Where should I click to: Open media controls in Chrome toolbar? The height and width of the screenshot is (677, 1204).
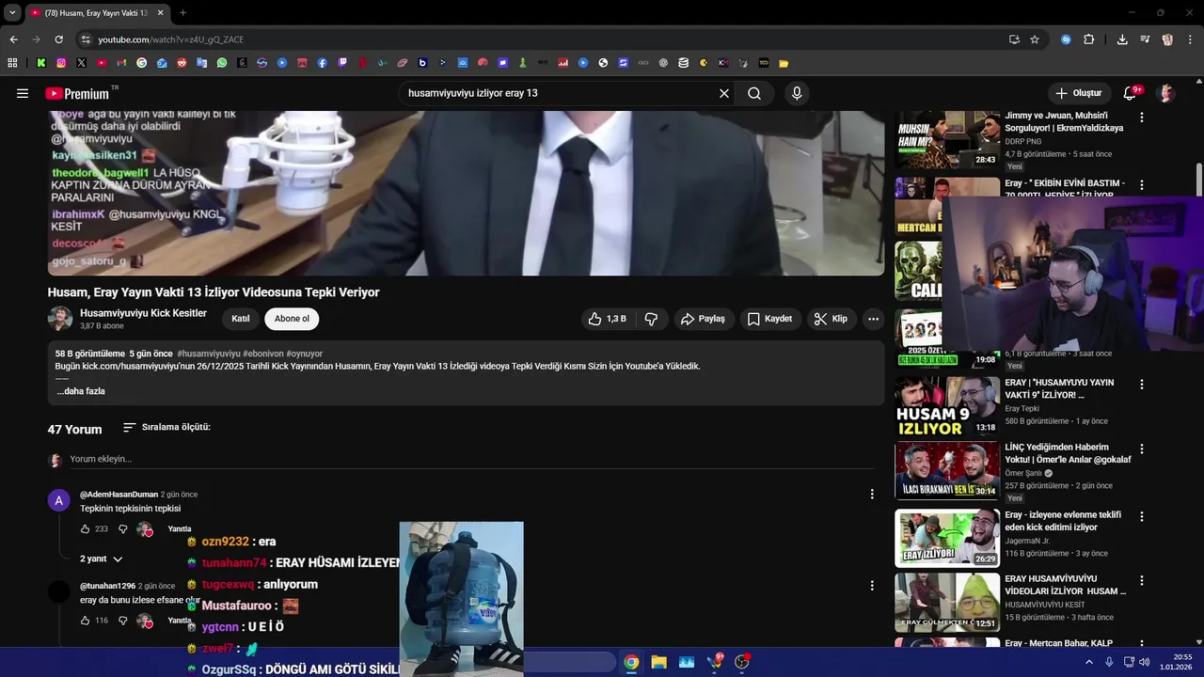(x=1145, y=39)
